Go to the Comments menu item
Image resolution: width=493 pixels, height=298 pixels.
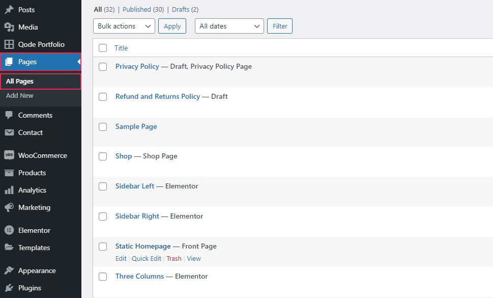click(x=35, y=115)
